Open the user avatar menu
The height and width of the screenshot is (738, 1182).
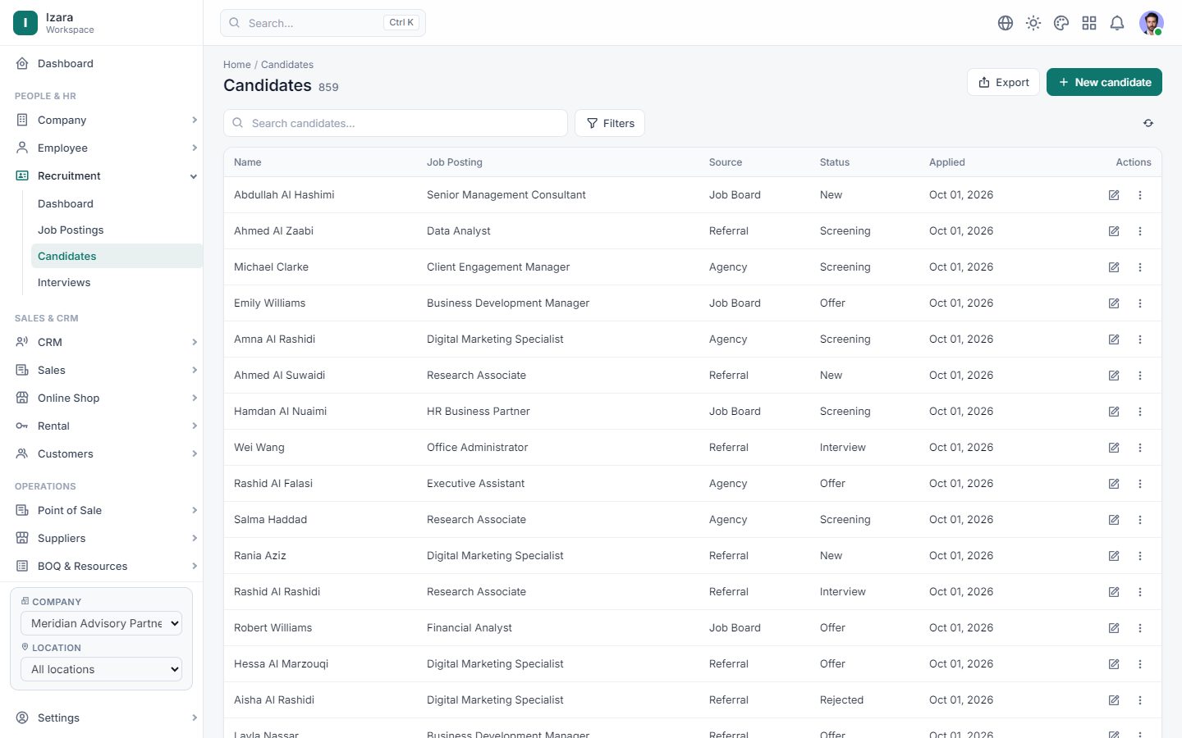pyautogui.click(x=1151, y=23)
